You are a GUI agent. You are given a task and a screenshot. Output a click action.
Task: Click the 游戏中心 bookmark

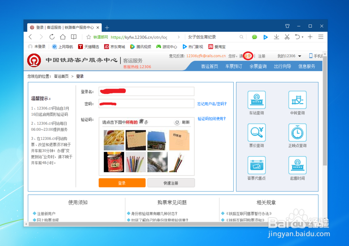(167, 47)
